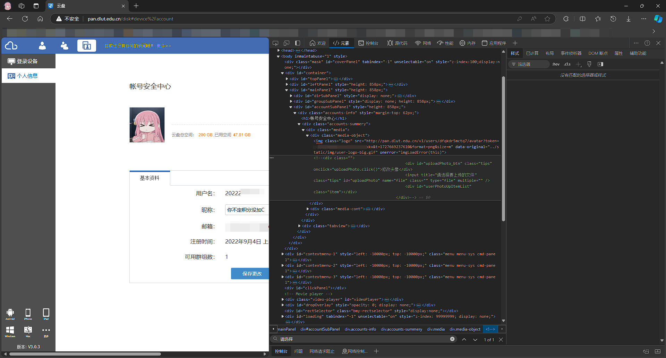Open the 已计算 styles tab

pos(532,53)
